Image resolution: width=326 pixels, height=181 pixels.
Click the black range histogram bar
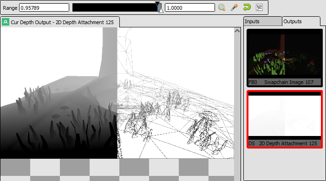pyautogui.click(x=115, y=8)
